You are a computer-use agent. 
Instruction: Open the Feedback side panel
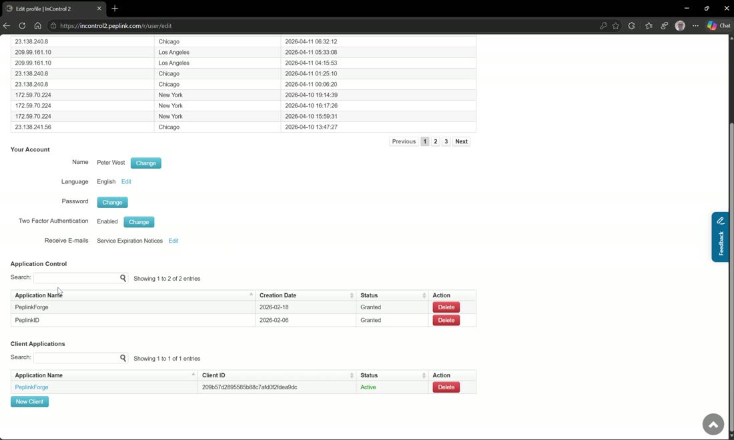click(x=721, y=237)
